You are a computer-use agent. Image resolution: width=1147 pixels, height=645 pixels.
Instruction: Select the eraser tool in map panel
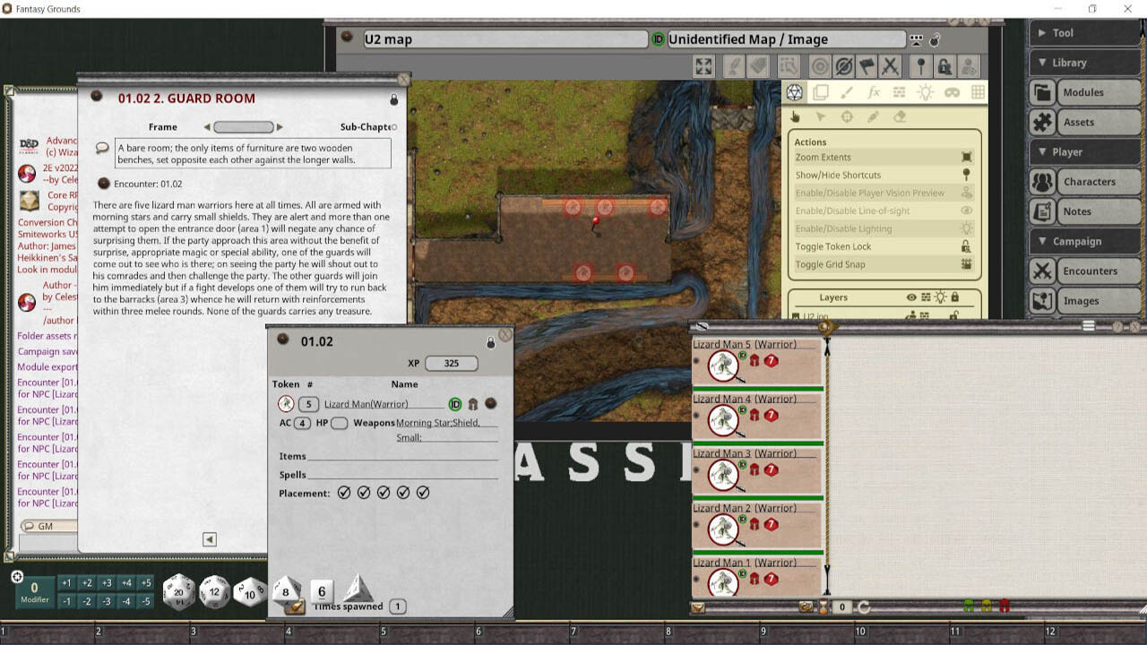click(x=900, y=117)
